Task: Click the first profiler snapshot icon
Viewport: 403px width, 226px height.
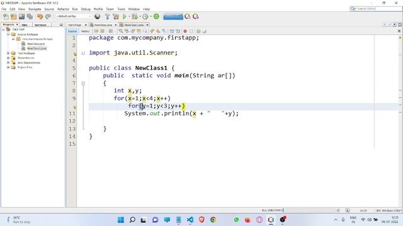Action: click(x=188, y=17)
